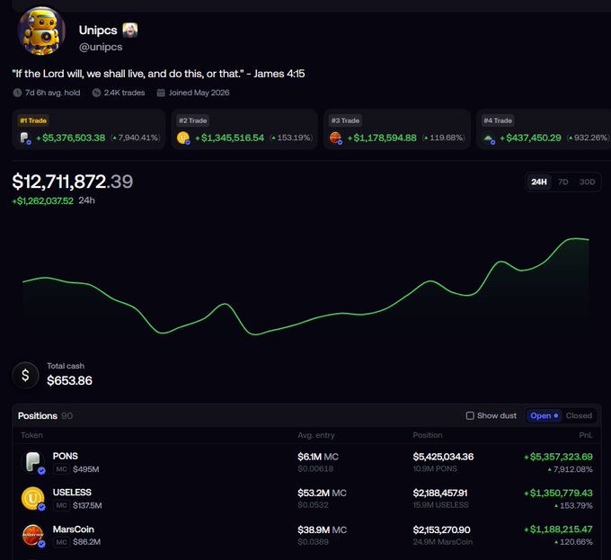Viewport: 611px width, 560px height.
Task: Select the 7D chart range
Action: 563,182
